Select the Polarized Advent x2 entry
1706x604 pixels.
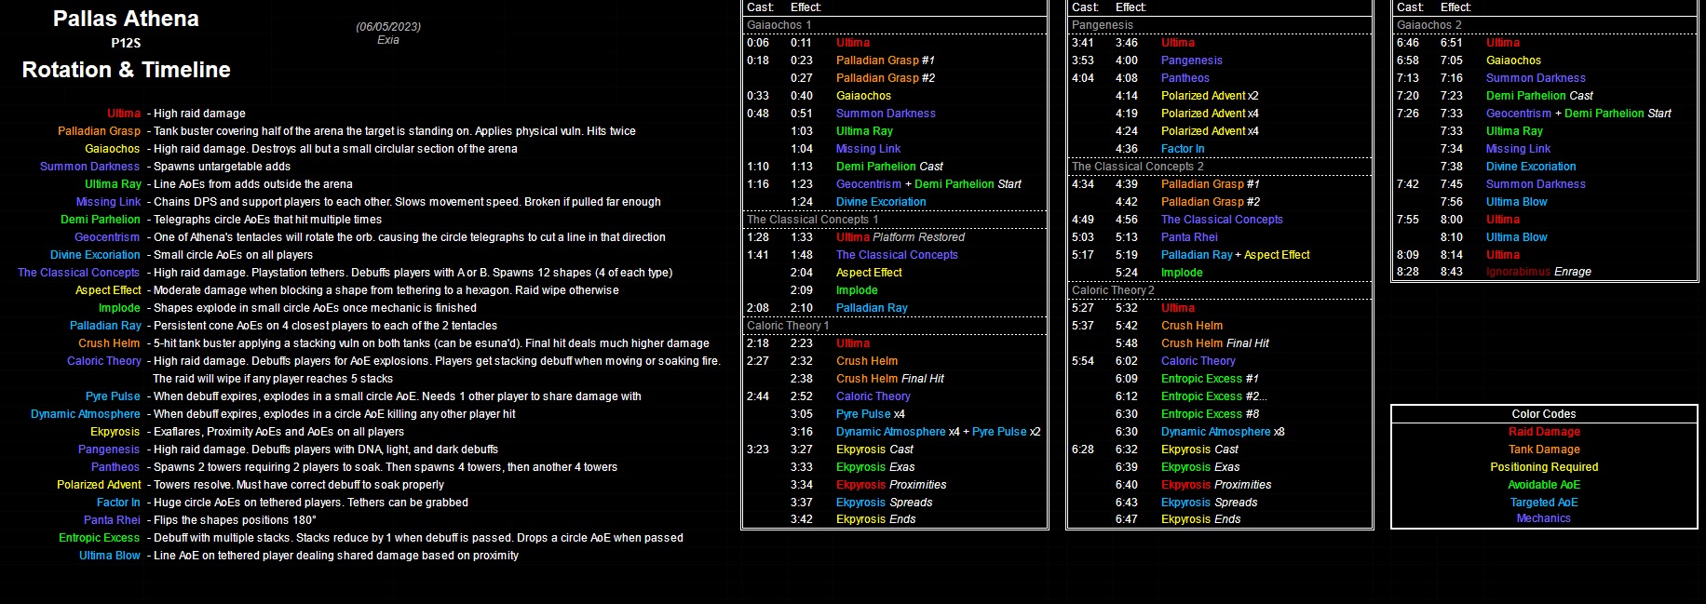click(1209, 96)
